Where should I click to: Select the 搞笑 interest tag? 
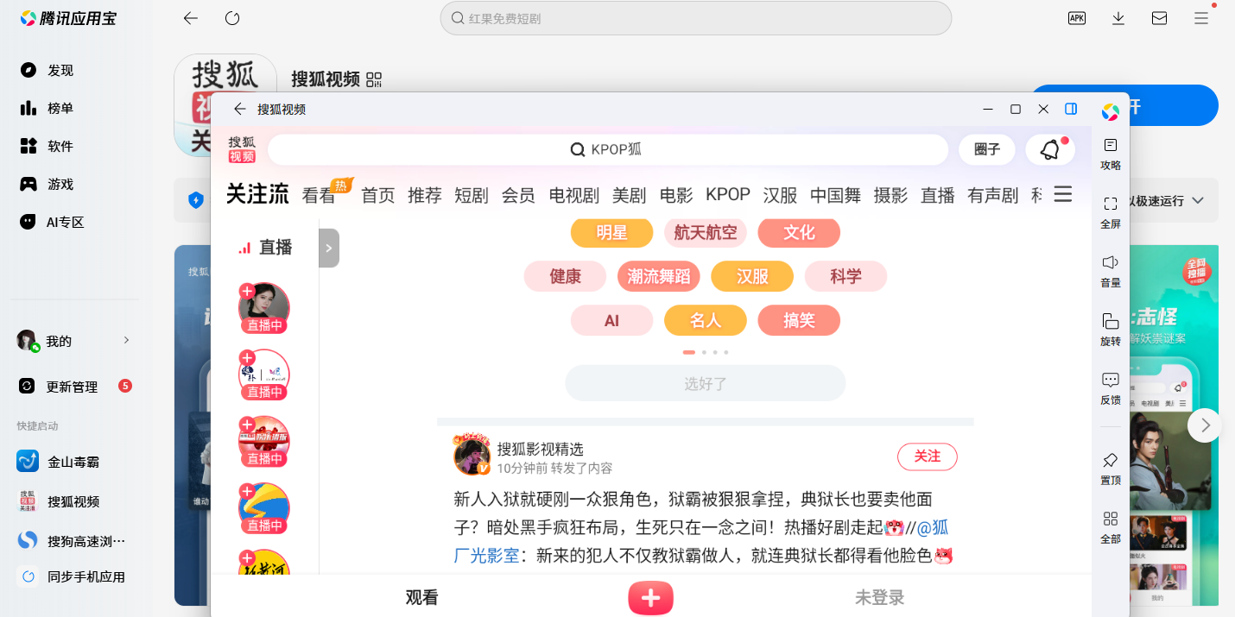point(799,320)
